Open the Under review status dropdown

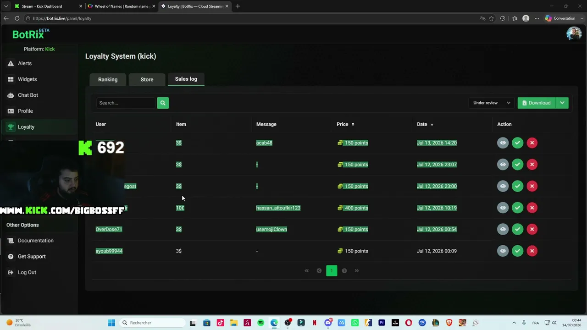pos(492,103)
